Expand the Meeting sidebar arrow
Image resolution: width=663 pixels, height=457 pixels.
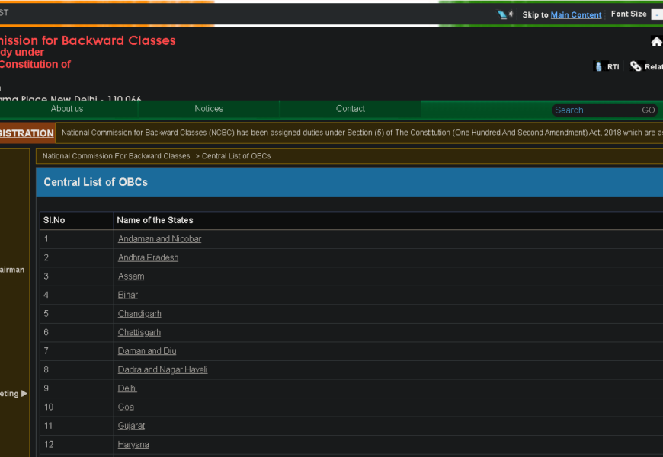click(x=24, y=394)
